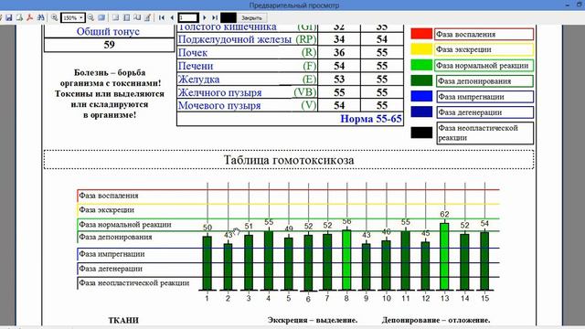Click the общий тонус value 59
The height and width of the screenshot is (329, 585).
pos(109,45)
